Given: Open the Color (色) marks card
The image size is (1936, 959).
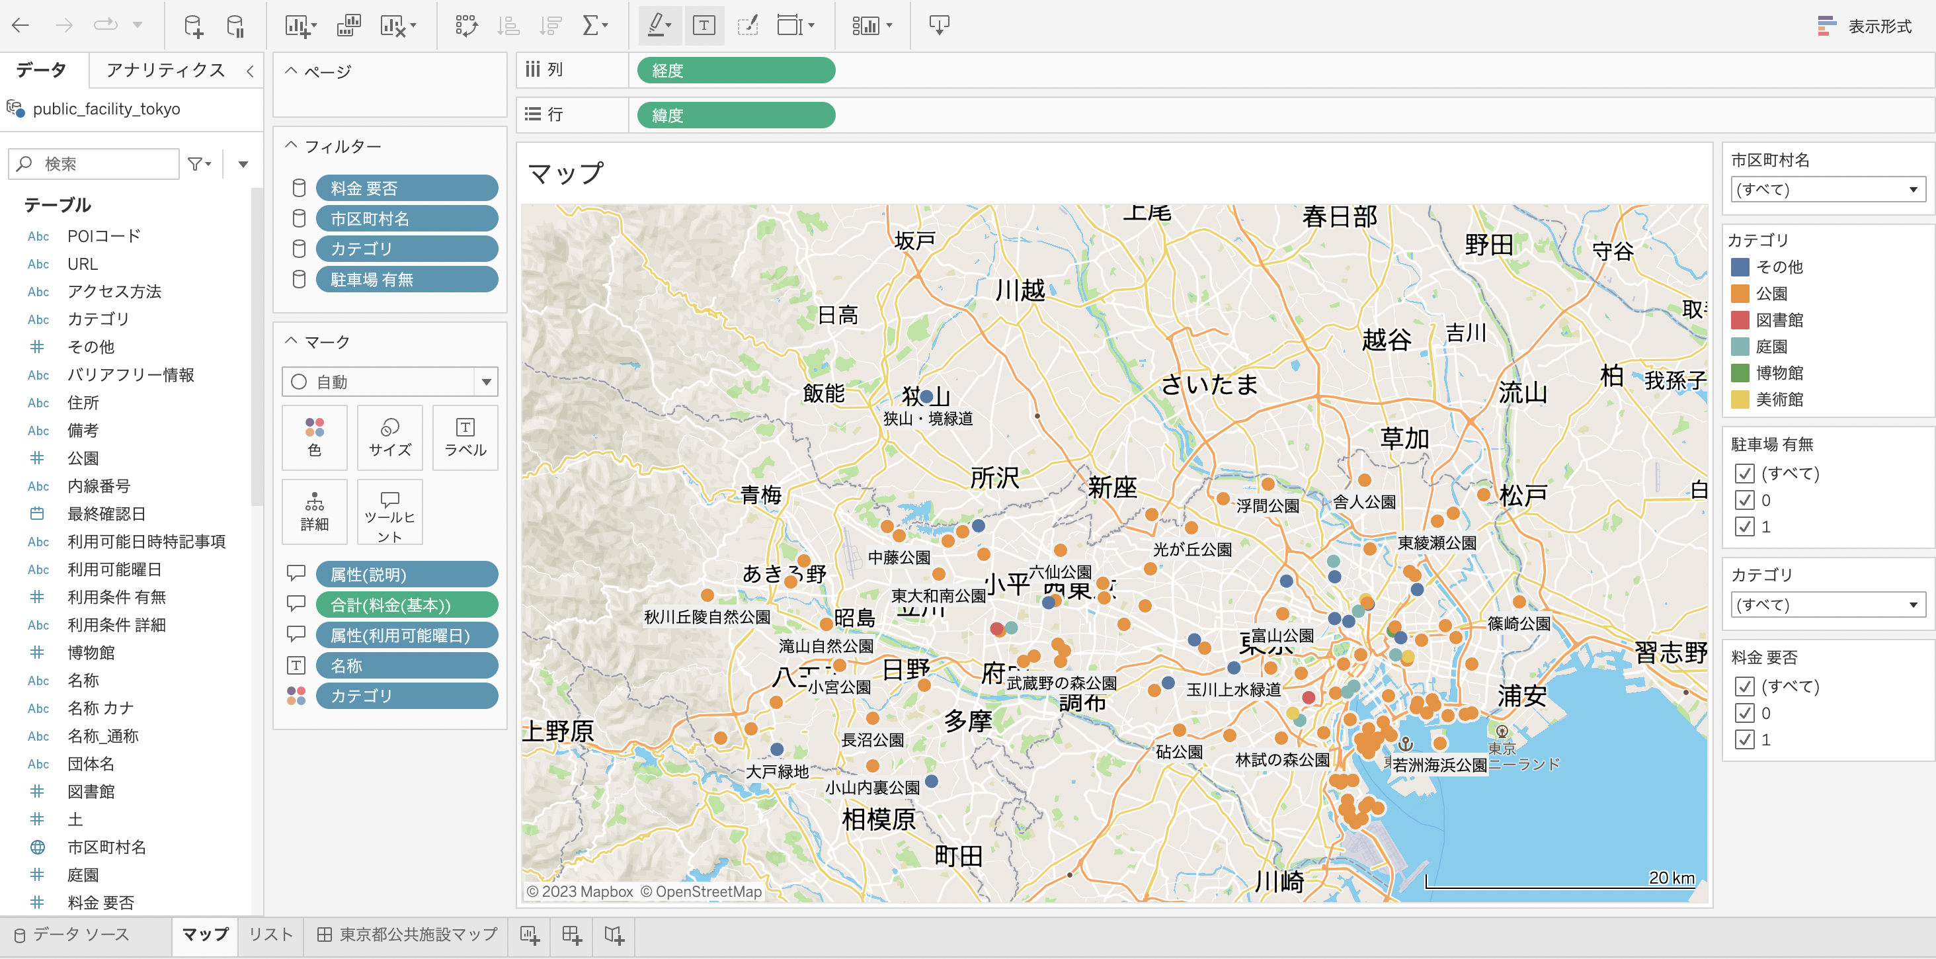Looking at the screenshot, I should pyautogui.click(x=314, y=437).
